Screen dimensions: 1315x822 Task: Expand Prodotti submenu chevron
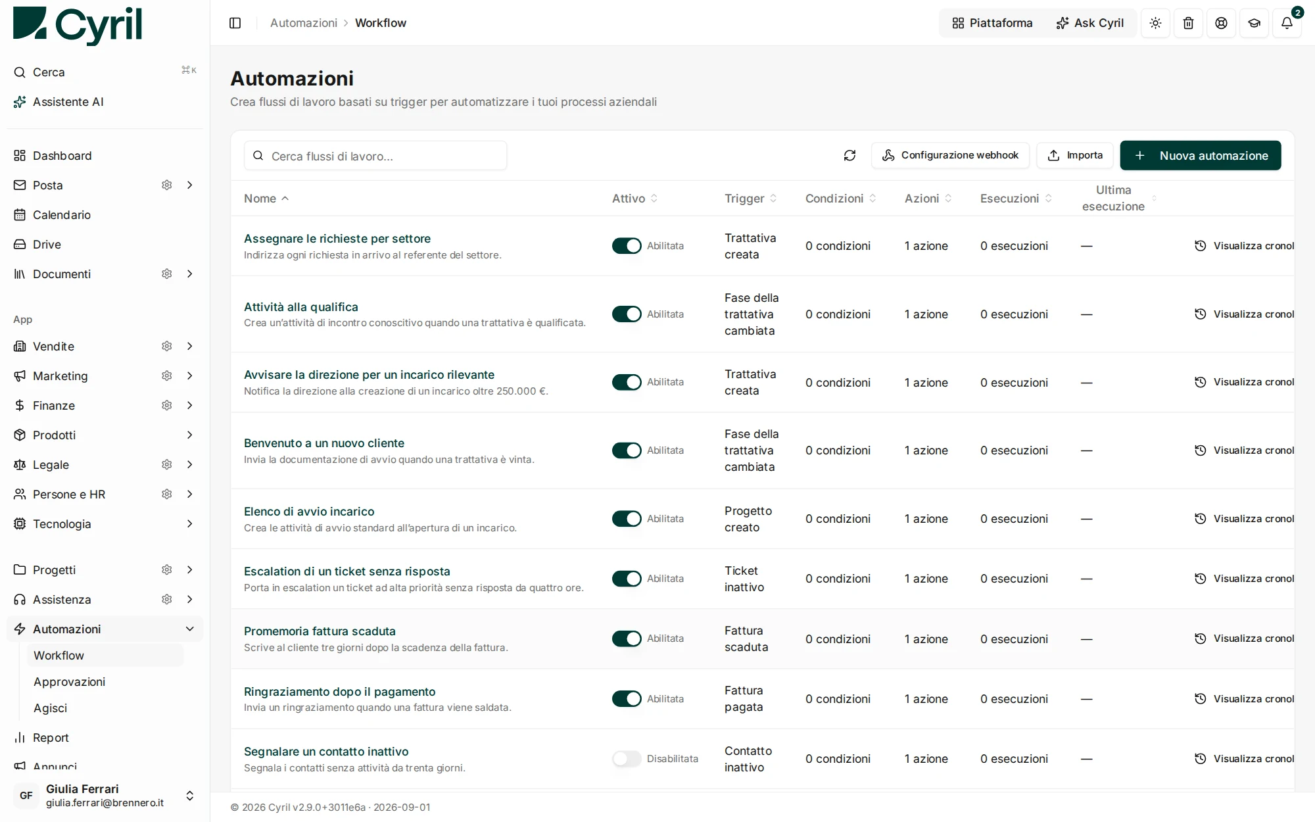[x=190, y=435]
